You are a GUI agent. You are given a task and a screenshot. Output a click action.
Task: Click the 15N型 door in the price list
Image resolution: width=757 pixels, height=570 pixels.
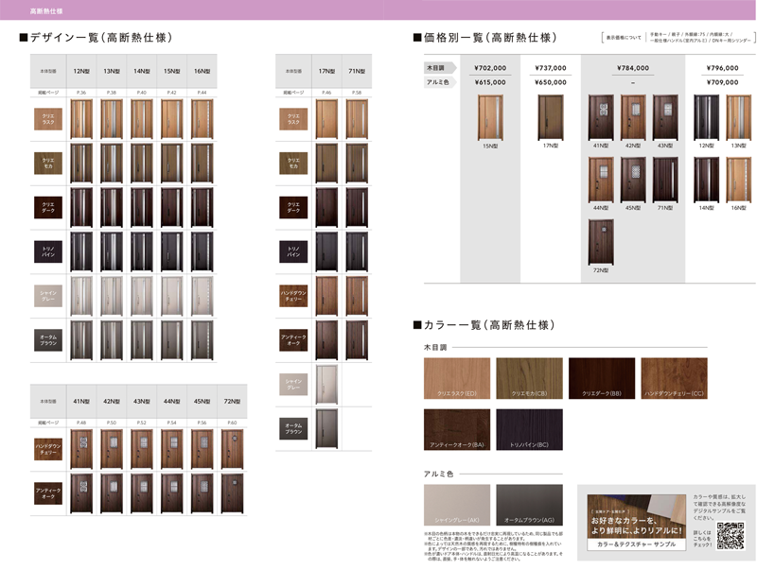point(490,117)
